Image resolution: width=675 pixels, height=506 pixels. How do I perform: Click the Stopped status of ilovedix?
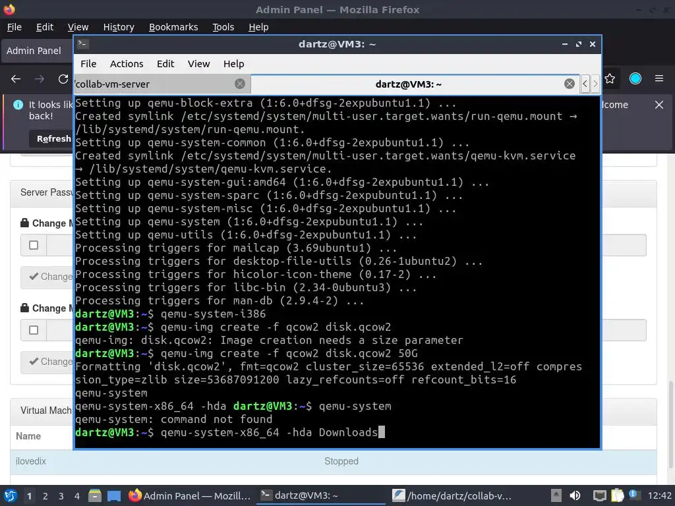pos(341,461)
